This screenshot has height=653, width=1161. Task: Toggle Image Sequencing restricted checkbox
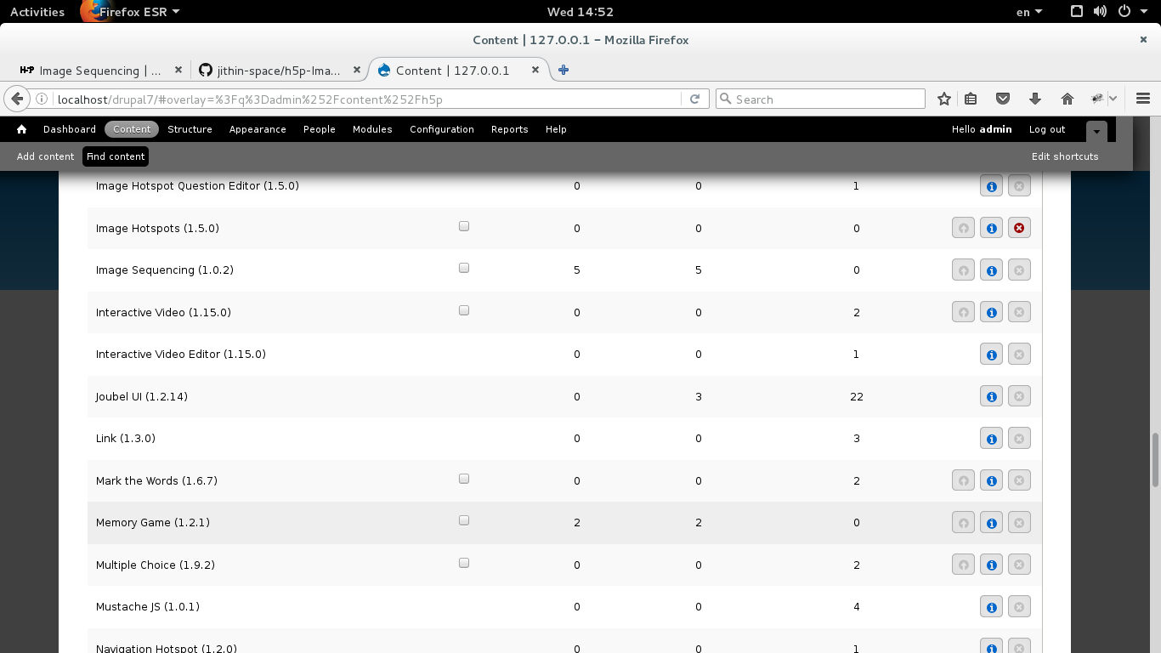(x=464, y=268)
